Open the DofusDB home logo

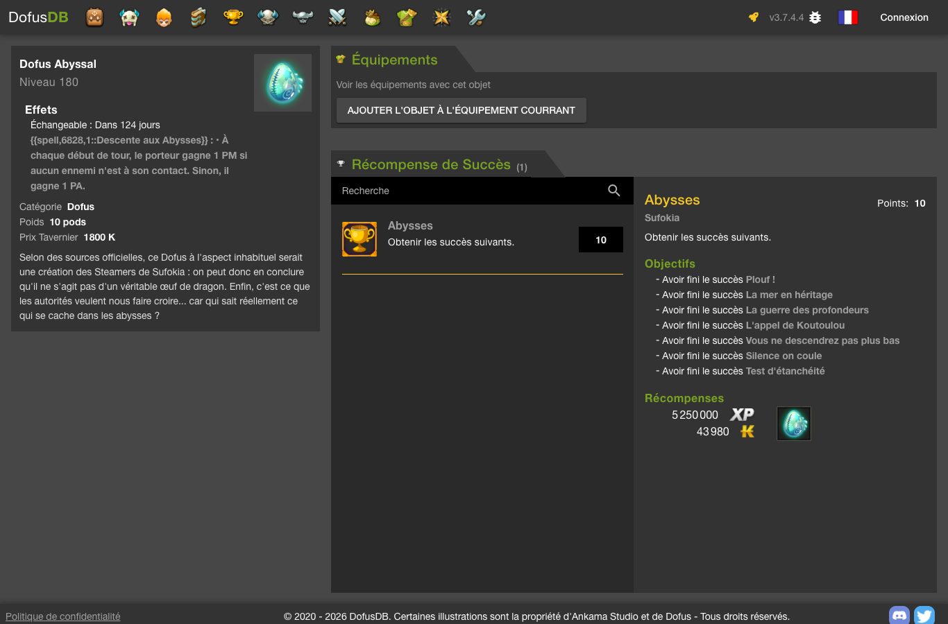(38, 17)
